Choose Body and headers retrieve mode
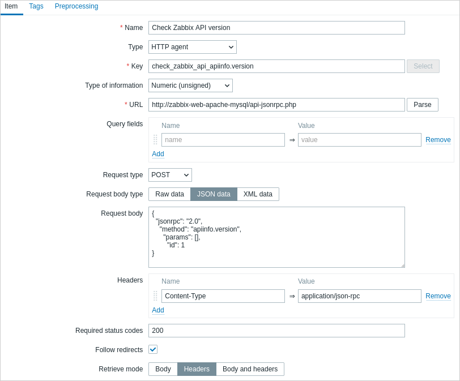Viewport: 460px width, 381px height. pos(250,369)
